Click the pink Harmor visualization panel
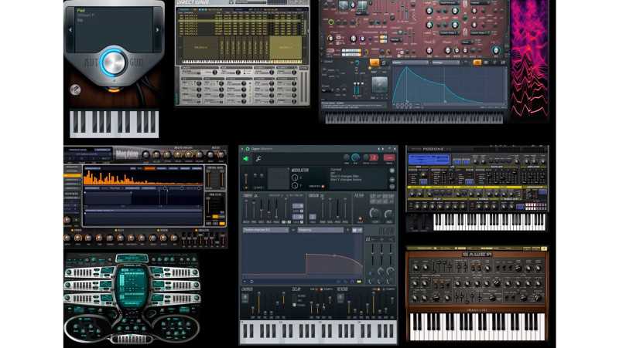Screen dimensions: 619x348 pos(529,59)
